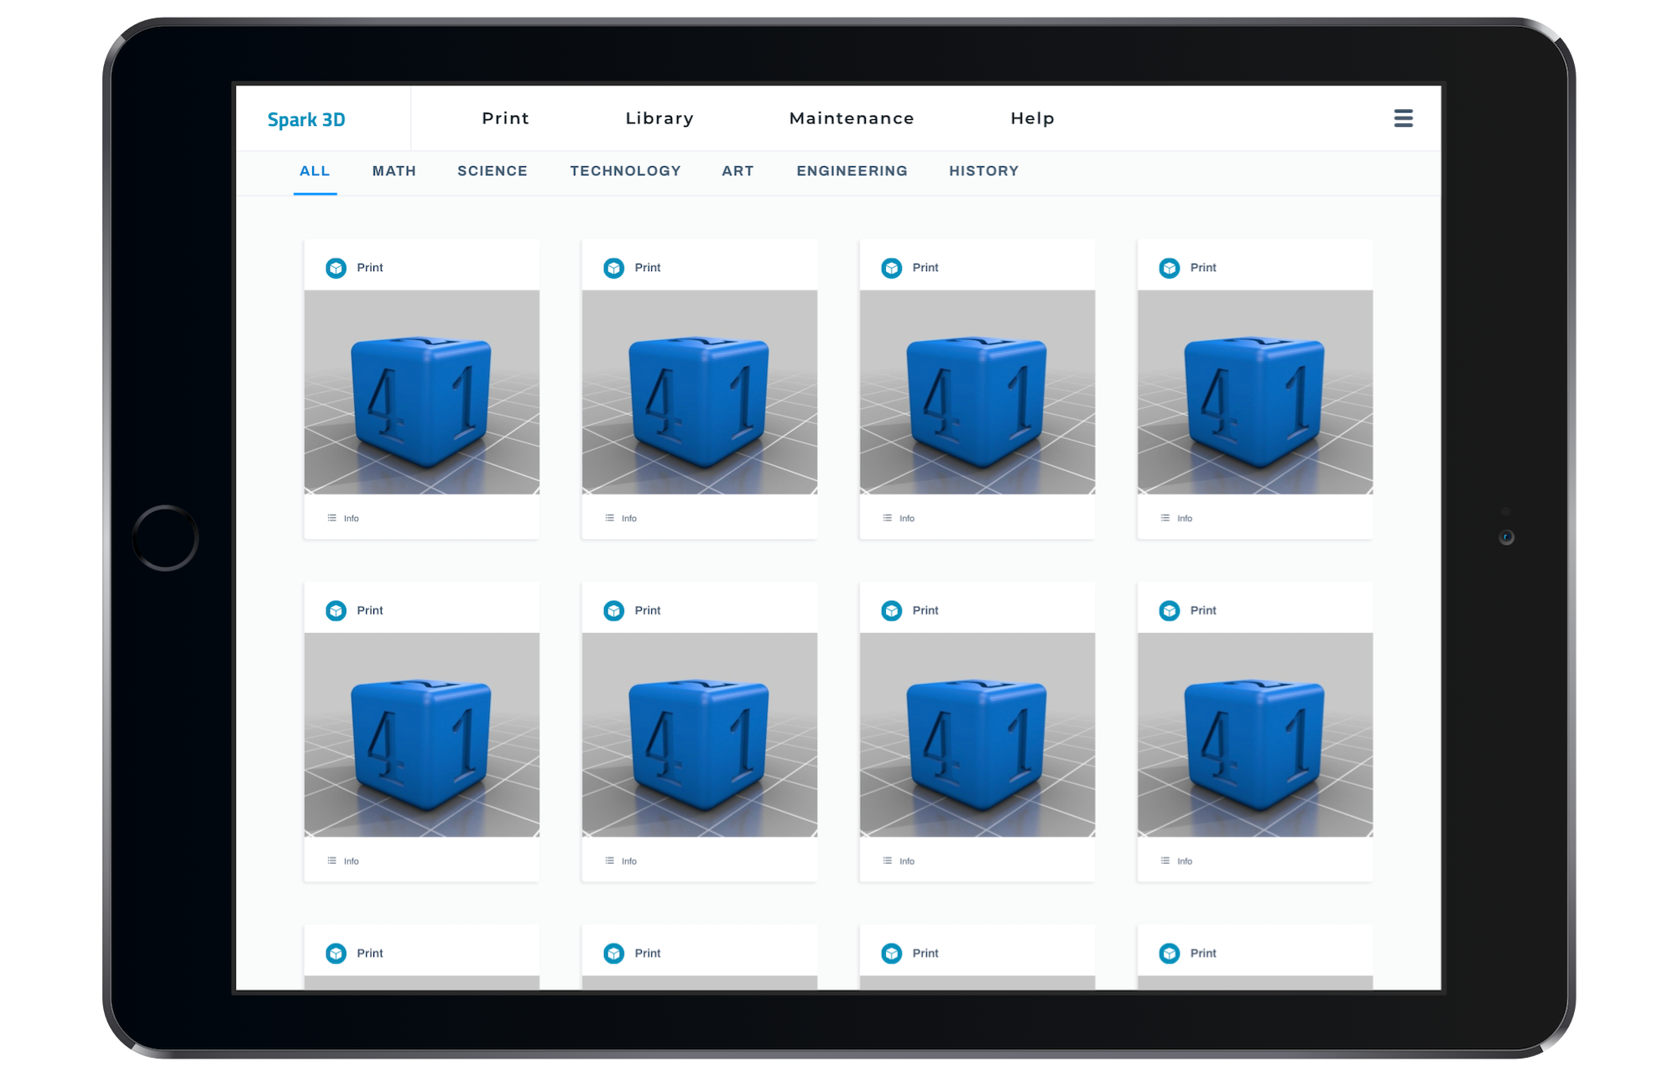Open Info list icon on second-row third card

887,860
